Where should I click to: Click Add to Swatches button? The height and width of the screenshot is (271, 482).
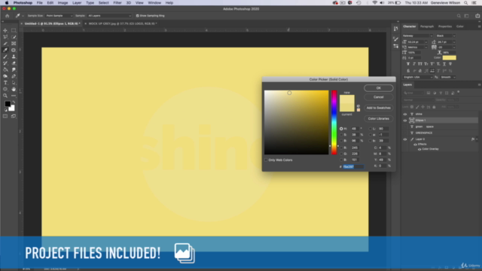pos(378,108)
